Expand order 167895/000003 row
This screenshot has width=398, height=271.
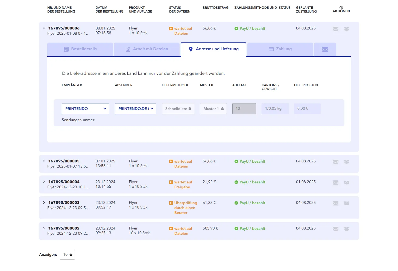tap(44, 202)
